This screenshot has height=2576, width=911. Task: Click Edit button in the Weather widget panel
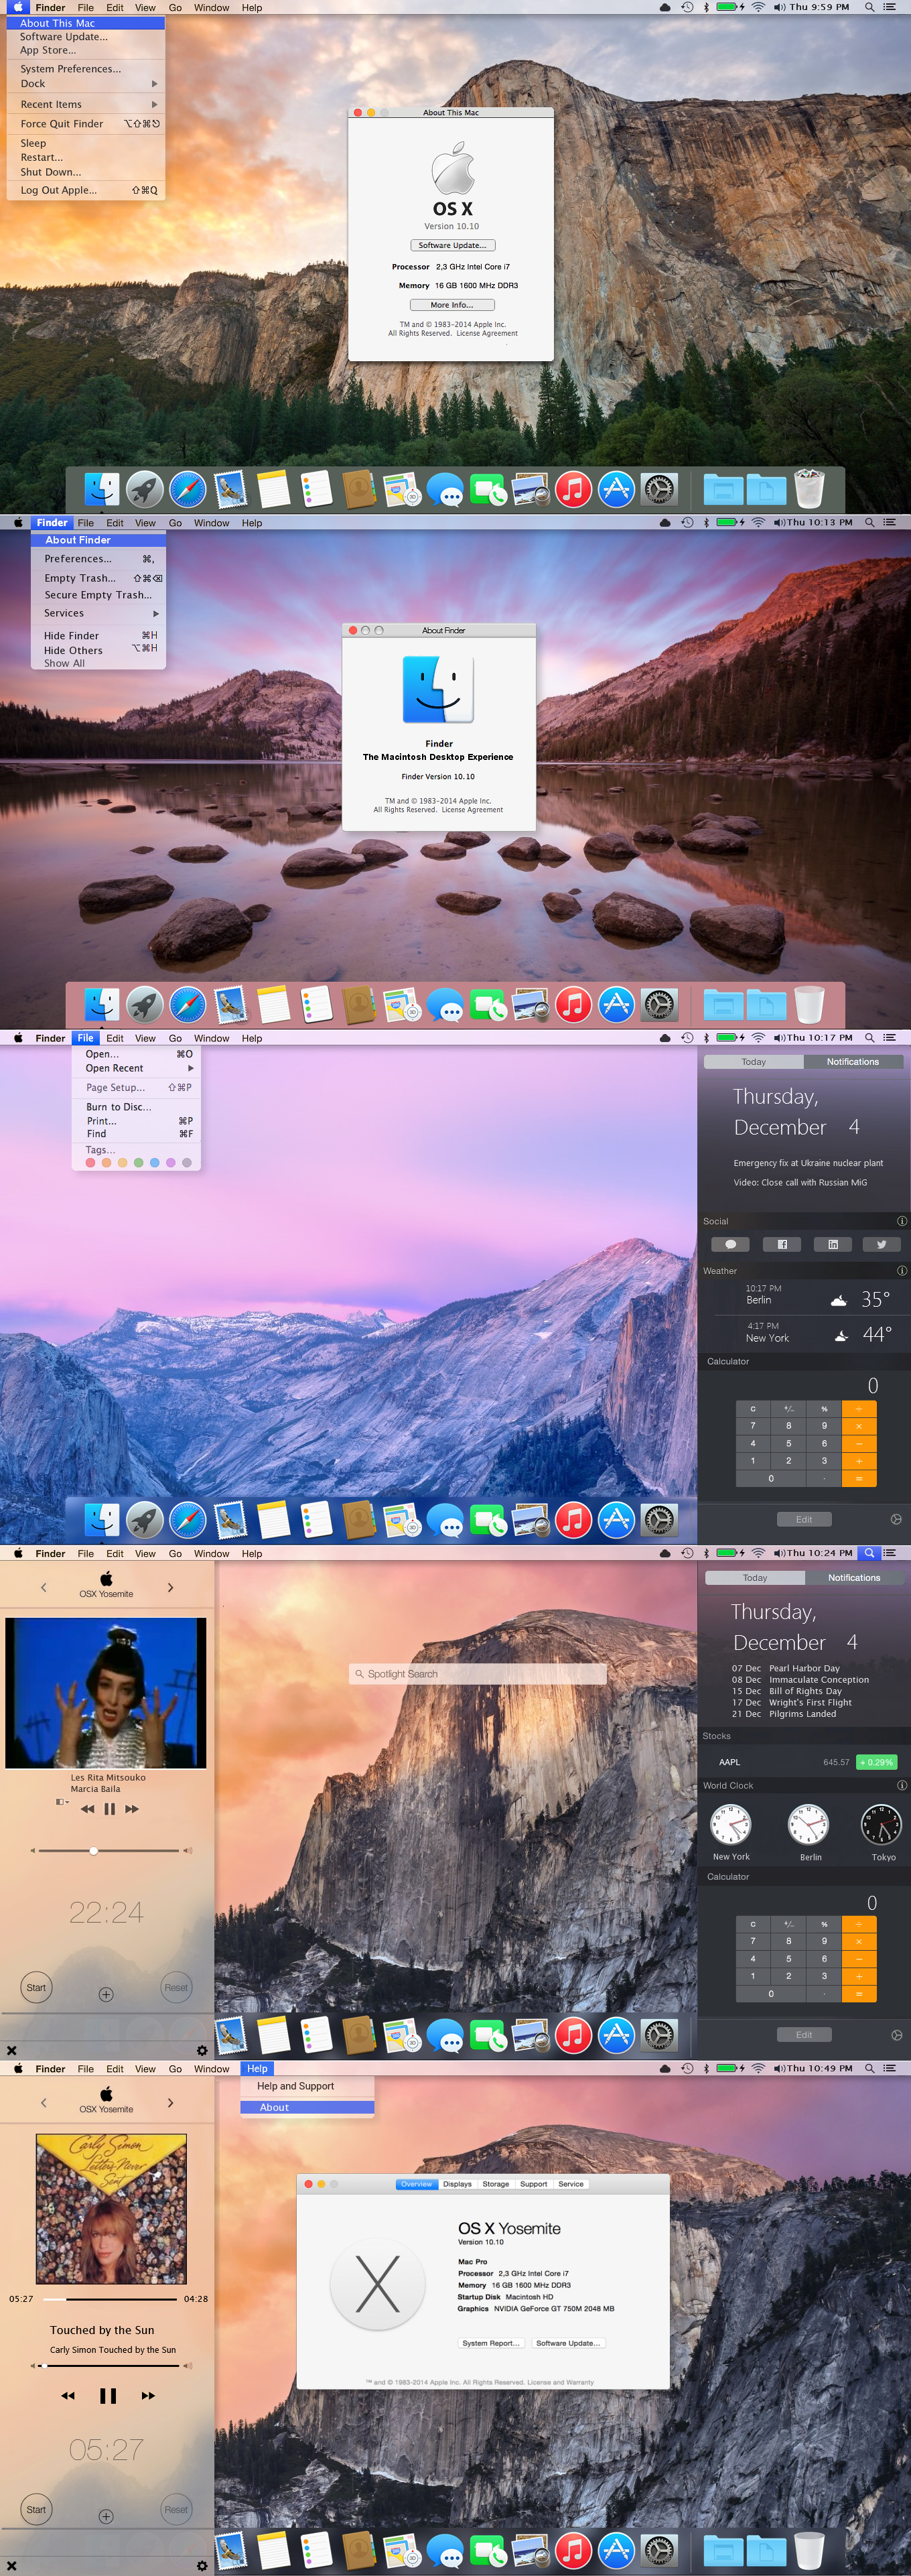click(x=804, y=1519)
